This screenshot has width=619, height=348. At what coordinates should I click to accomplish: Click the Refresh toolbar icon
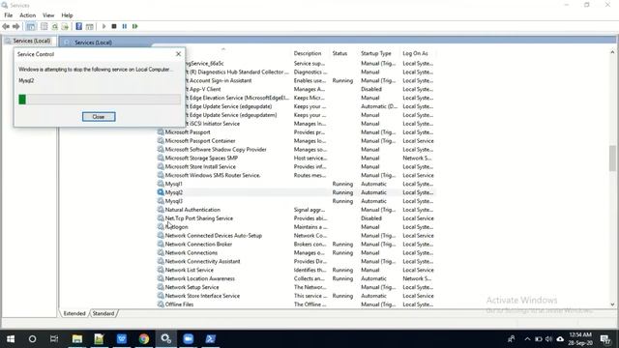tap(54, 26)
